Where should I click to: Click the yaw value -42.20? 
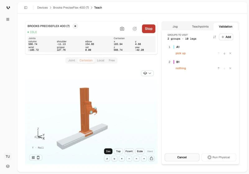[x=139, y=50]
